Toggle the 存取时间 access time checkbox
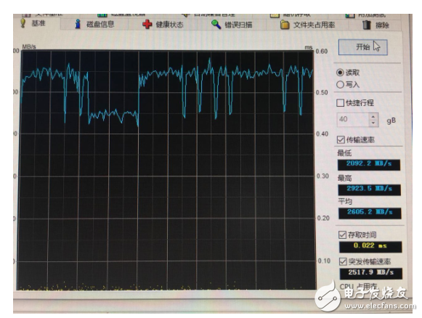The width and height of the screenshot is (422, 318). (342, 235)
